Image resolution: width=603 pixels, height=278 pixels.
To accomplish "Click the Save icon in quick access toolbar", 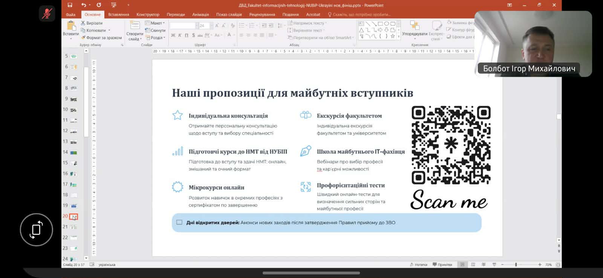I will [x=70, y=5].
